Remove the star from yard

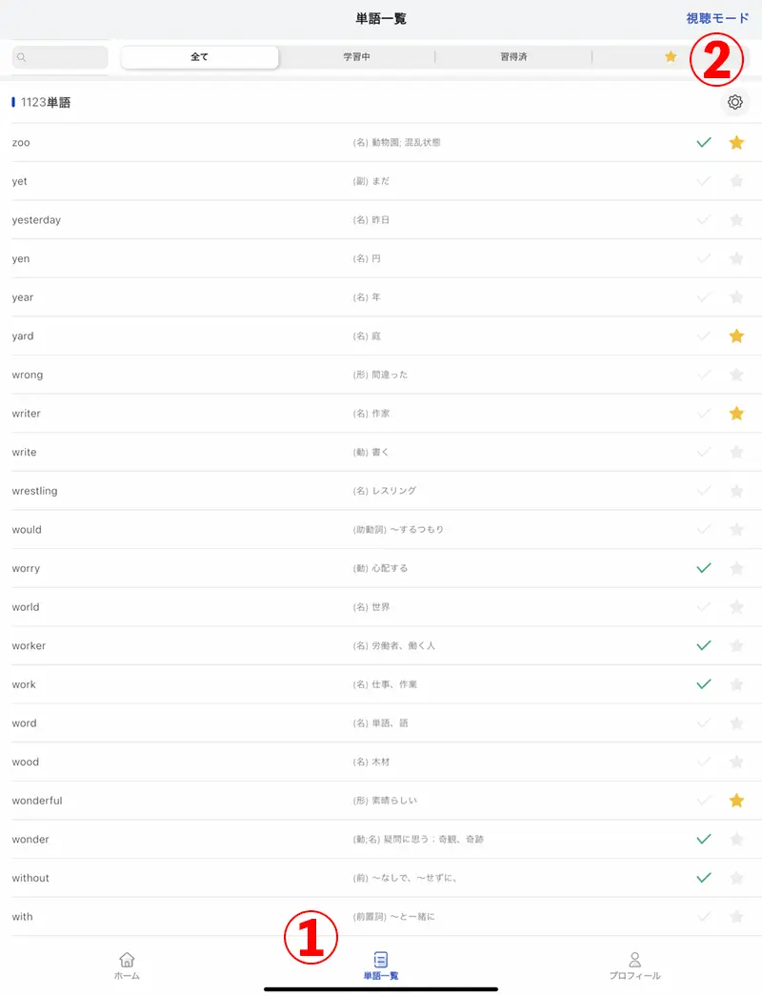[736, 336]
